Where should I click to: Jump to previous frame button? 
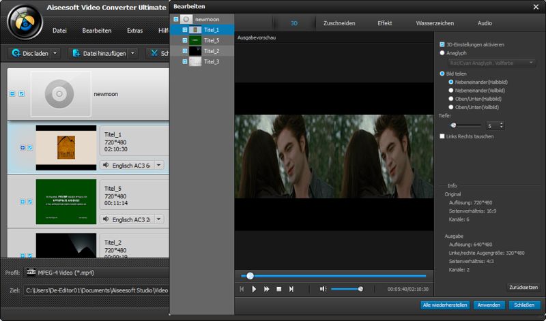[242, 289]
